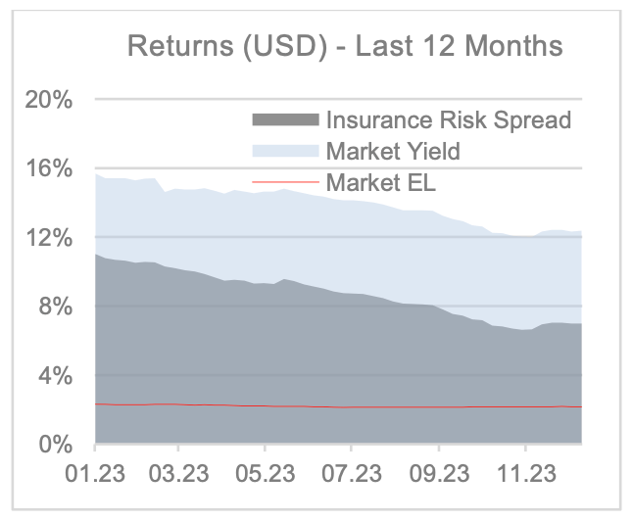Click the 4% y-axis label

click(x=57, y=376)
